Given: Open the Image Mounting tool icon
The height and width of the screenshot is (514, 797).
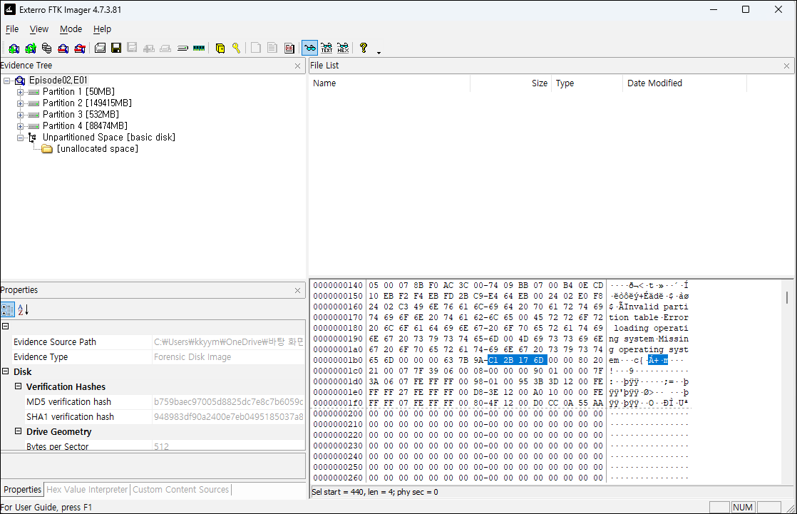Looking at the screenshot, I should click(47, 48).
